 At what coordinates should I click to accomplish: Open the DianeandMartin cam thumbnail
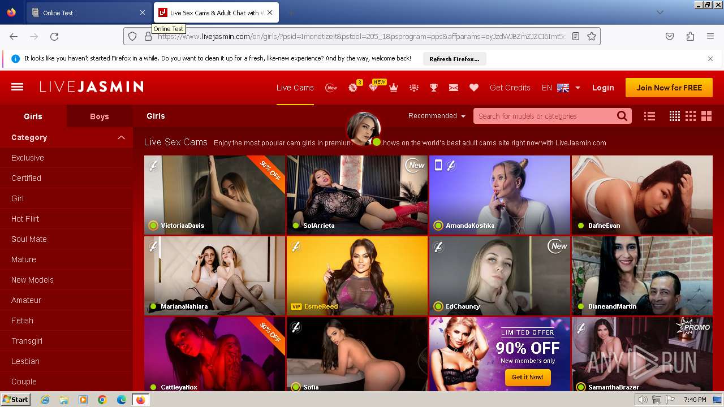coord(642,276)
